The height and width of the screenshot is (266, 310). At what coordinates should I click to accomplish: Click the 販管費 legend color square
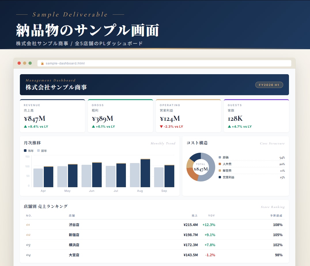tap(220, 171)
